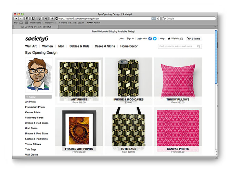
Task: Add bookmark with the plus button
Action: (52, 18)
